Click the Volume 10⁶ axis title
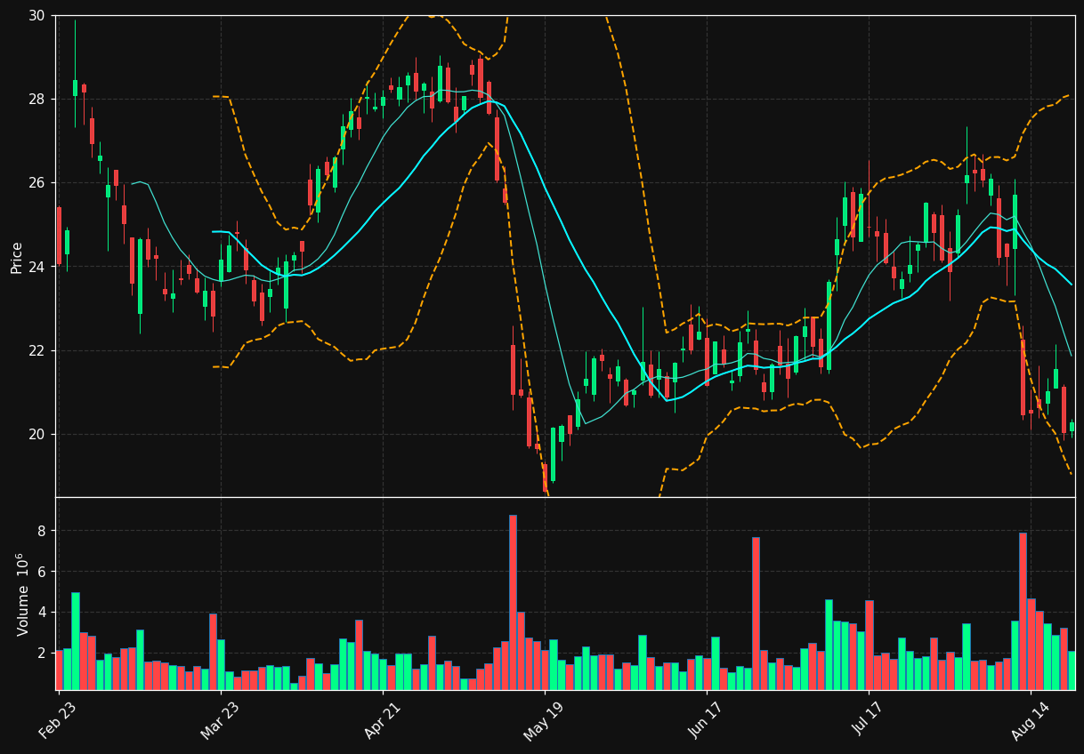Image resolution: width=1084 pixels, height=754 pixels. [x=21, y=594]
